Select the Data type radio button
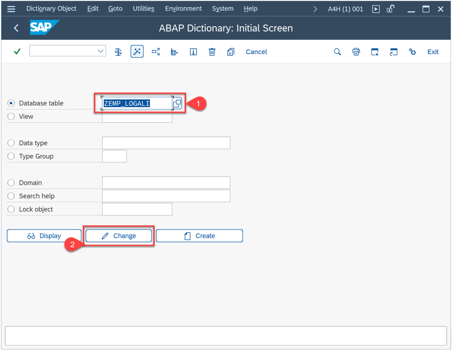Screen dimensions: 452x351 [x=11, y=143]
